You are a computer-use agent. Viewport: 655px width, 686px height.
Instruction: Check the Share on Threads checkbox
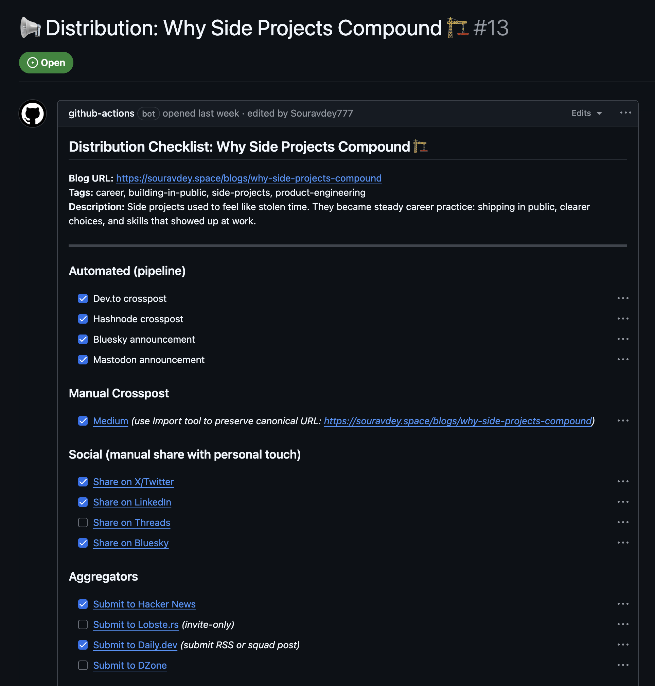83,522
